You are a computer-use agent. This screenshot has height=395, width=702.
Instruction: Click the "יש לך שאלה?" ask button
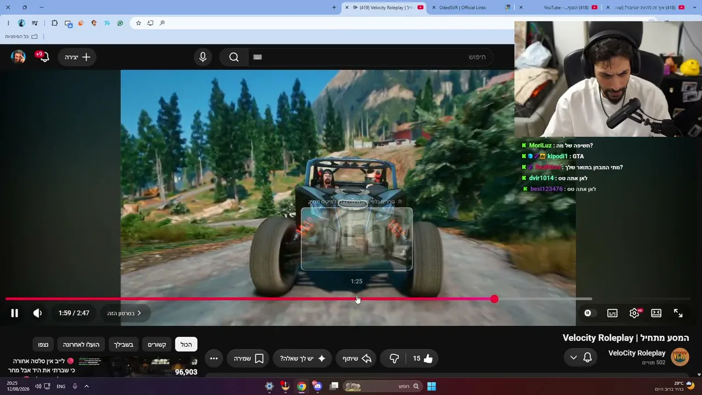point(303,358)
